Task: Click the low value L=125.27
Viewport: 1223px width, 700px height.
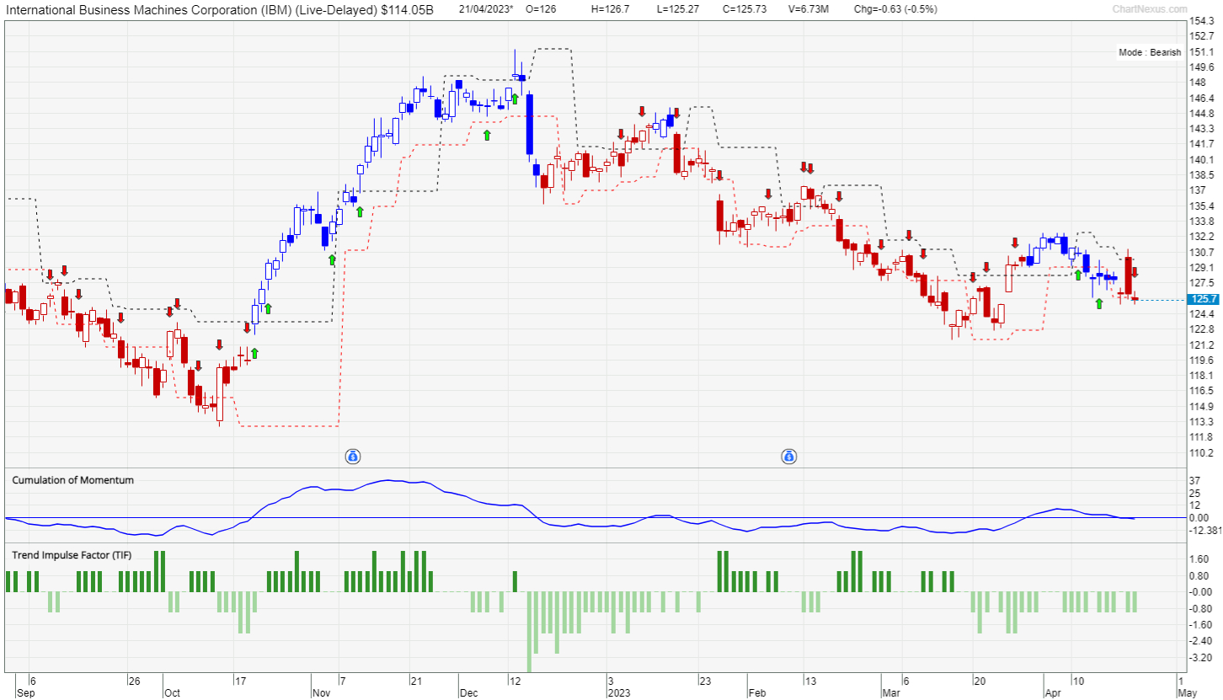Action: pyautogui.click(x=677, y=9)
